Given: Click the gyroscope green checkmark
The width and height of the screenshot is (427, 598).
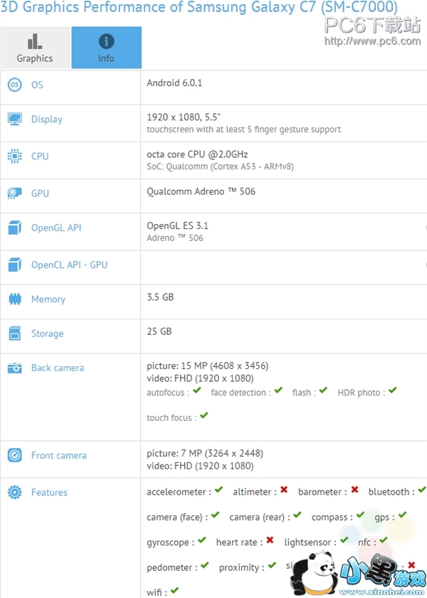Looking at the screenshot, I should 202,540.
